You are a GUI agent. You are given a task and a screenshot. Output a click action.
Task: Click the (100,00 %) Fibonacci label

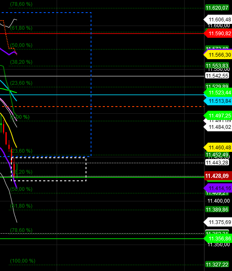click(x=23, y=261)
